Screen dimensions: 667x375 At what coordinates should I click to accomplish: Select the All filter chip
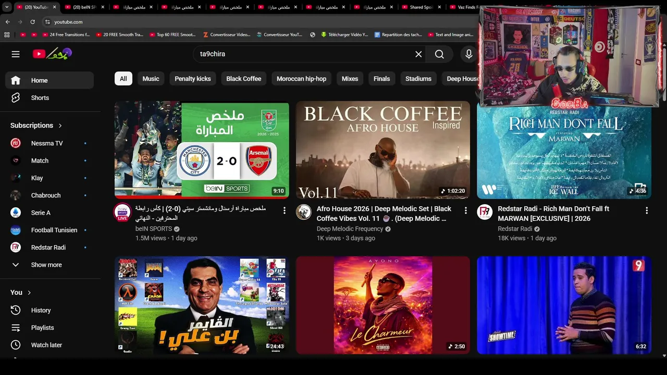click(123, 79)
